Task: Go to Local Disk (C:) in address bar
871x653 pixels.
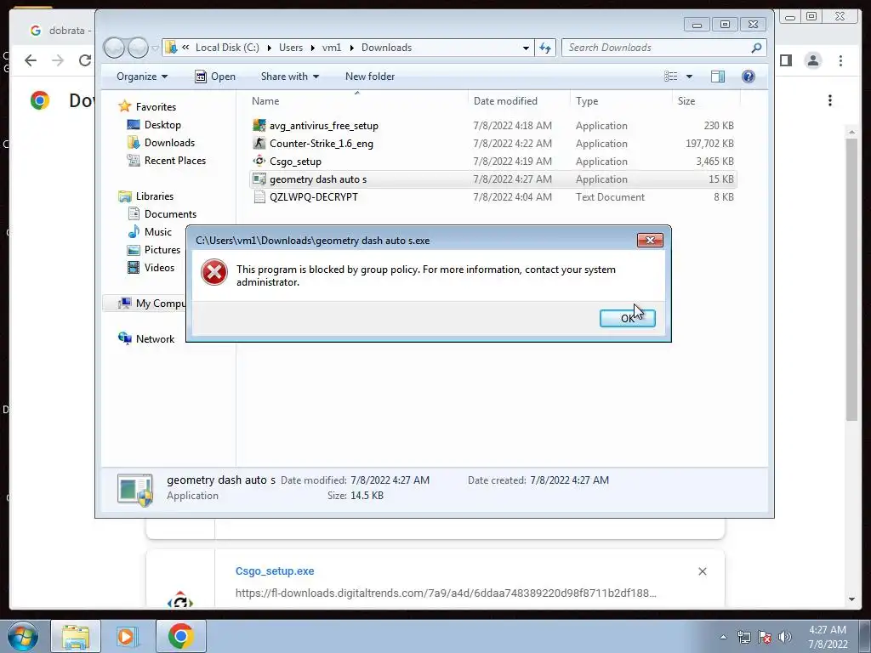Action: click(227, 48)
